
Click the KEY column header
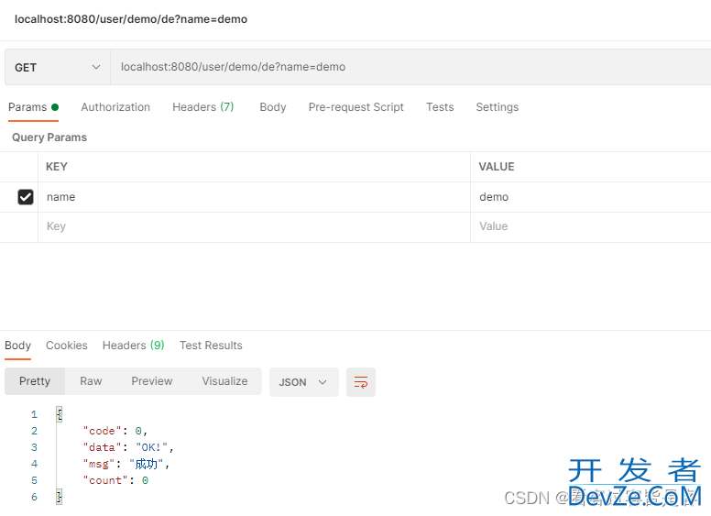[57, 167]
